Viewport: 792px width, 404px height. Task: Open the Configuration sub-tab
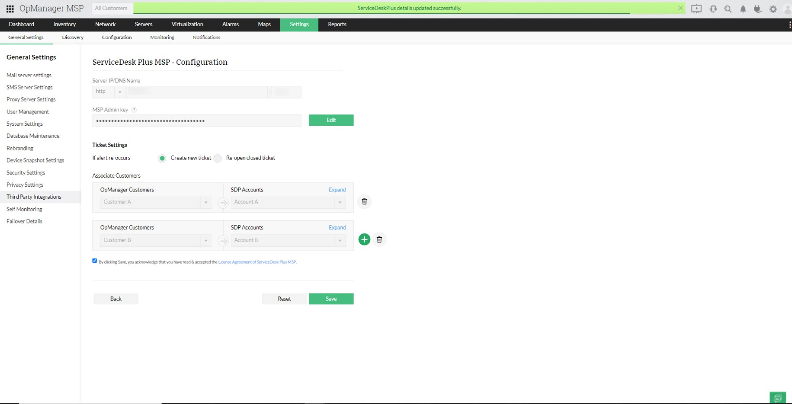point(117,38)
